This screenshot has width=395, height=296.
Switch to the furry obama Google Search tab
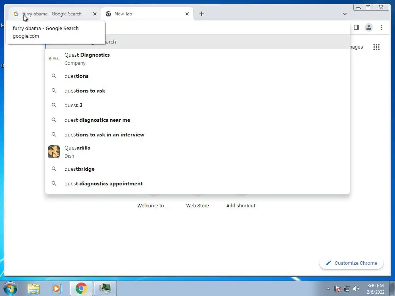point(55,14)
